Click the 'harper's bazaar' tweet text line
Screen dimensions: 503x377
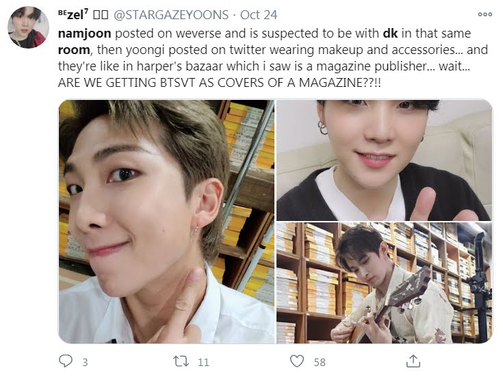click(x=263, y=66)
